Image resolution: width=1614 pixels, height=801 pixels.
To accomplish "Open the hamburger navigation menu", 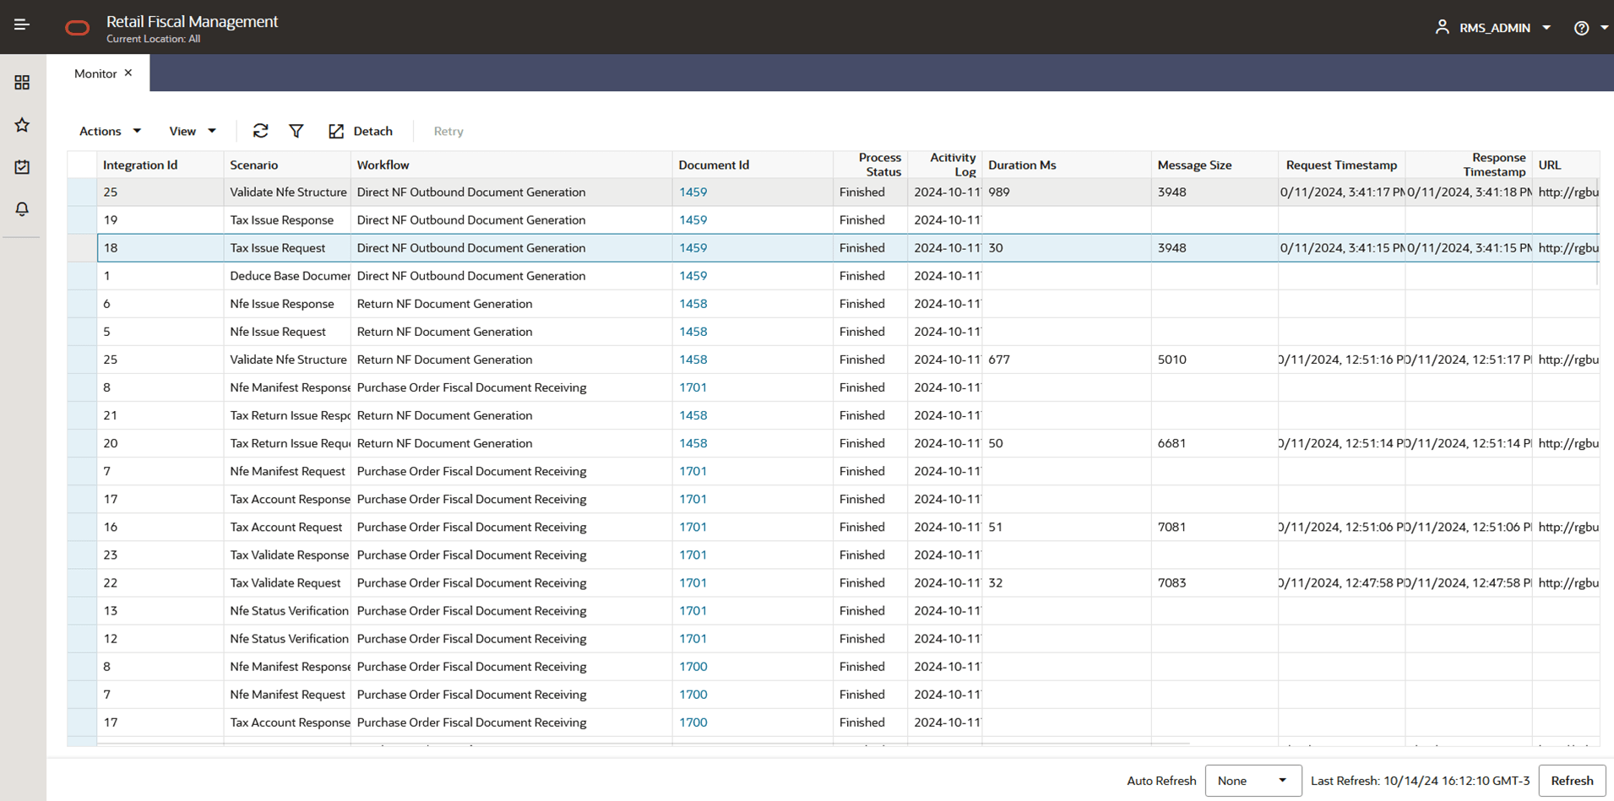I will tap(22, 25).
